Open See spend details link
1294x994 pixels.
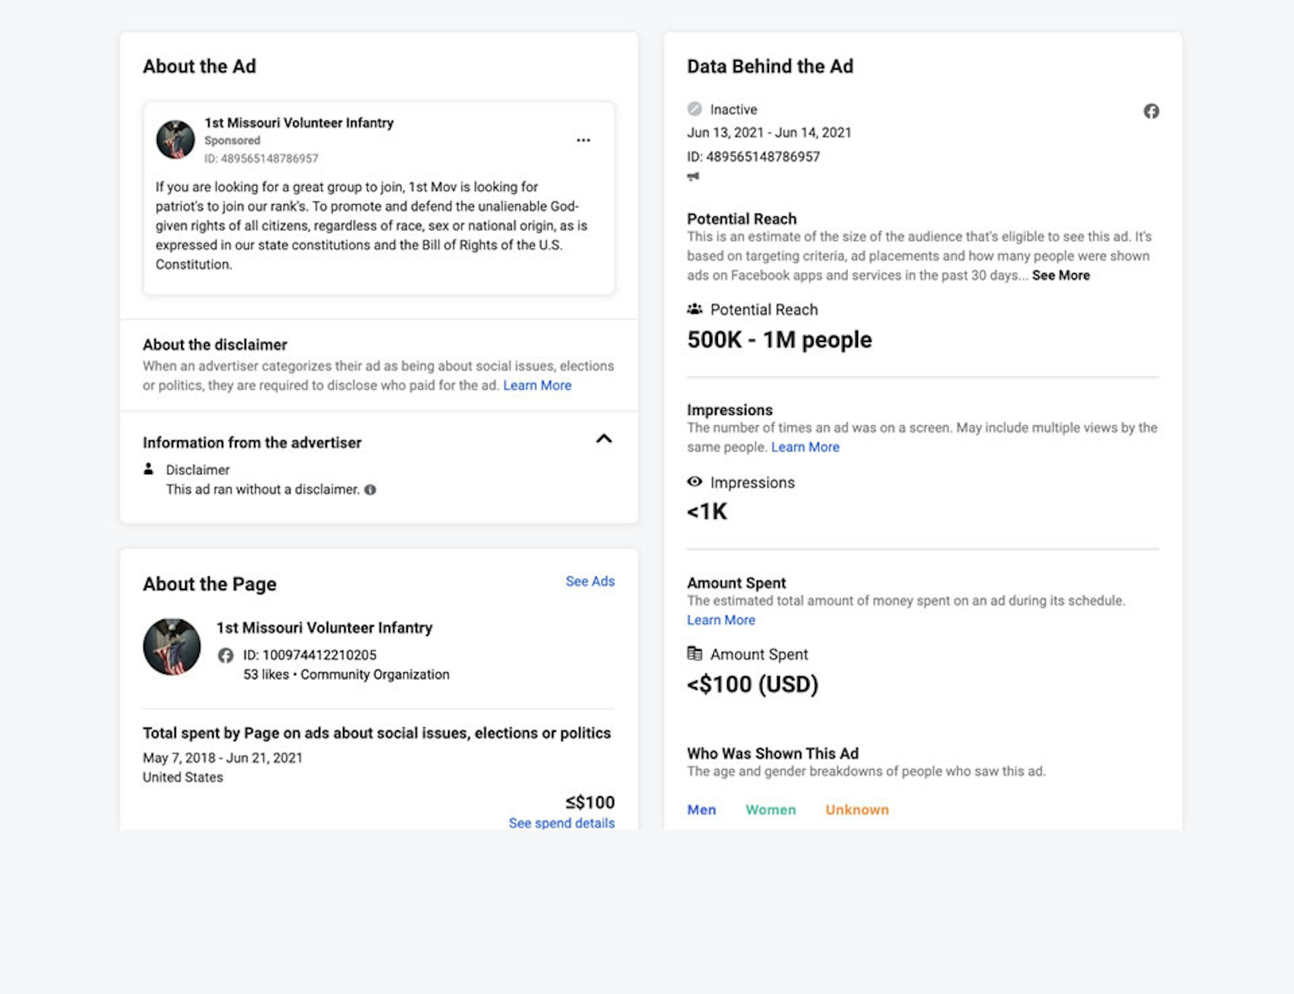tap(562, 824)
